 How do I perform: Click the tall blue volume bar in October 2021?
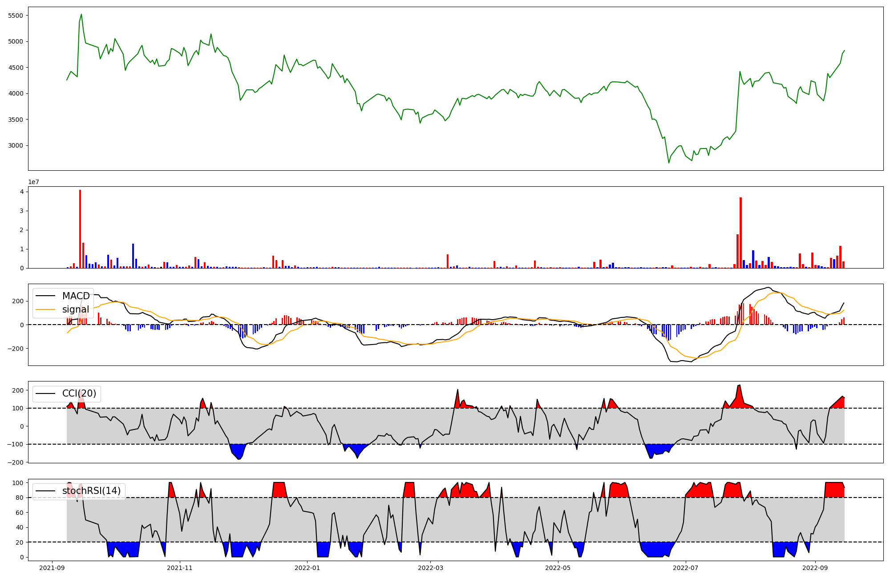pos(133,256)
